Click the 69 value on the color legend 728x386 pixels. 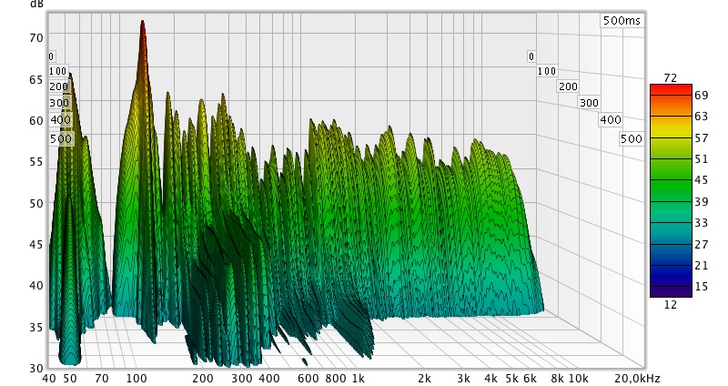click(x=701, y=96)
